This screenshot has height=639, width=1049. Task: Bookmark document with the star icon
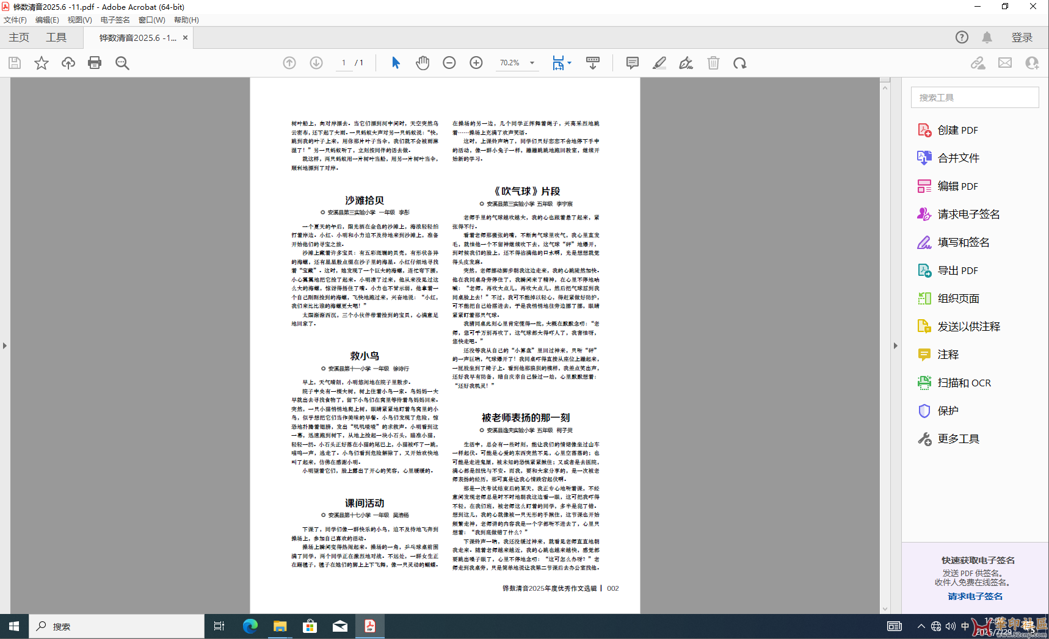coord(42,63)
